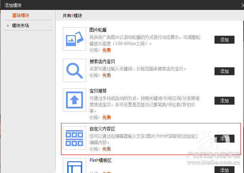
Task: Click the 自定义内容区 description text
Action: 144,139
